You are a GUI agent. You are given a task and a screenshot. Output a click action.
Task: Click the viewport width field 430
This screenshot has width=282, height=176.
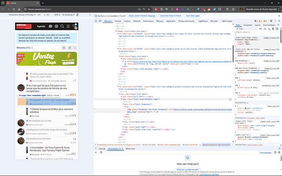click(39, 15)
